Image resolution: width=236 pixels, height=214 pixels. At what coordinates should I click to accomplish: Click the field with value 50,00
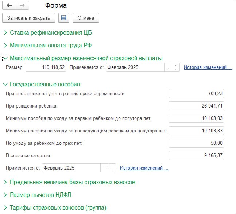tap(196, 143)
